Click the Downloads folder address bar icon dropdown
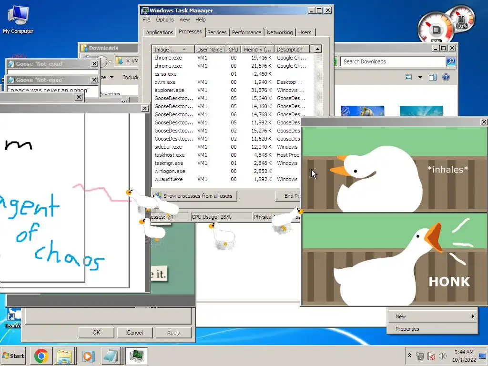 click(128, 61)
